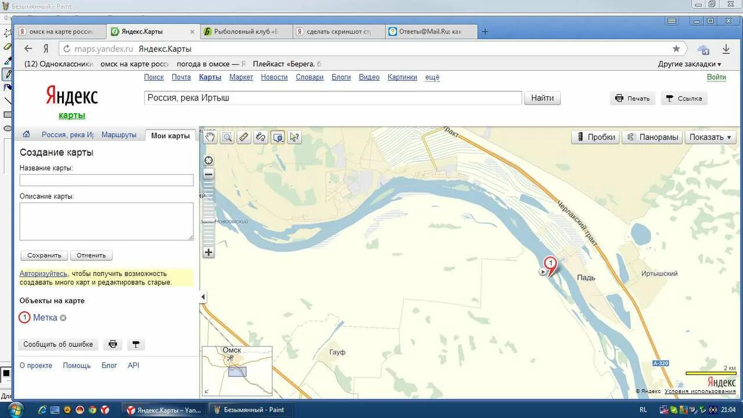Select the map info pointer tool
The width and height of the screenshot is (743, 418).
tap(294, 137)
